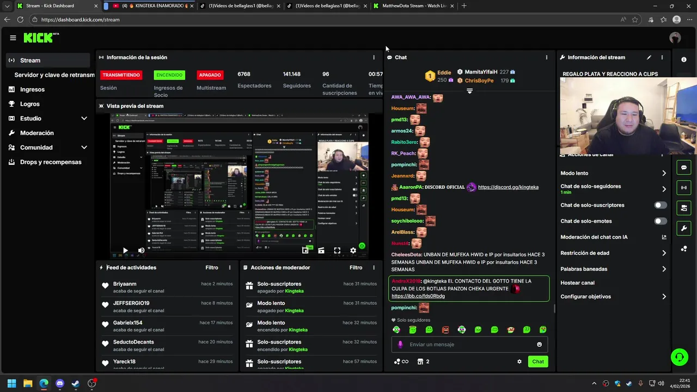The height and width of the screenshot is (392, 697).
Task: Click the green Chat send button
Action: pyautogui.click(x=538, y=362)
